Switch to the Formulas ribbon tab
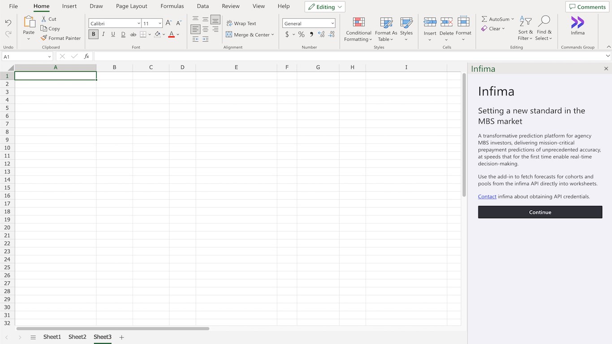The image size is (612, 344). point(172,6)
